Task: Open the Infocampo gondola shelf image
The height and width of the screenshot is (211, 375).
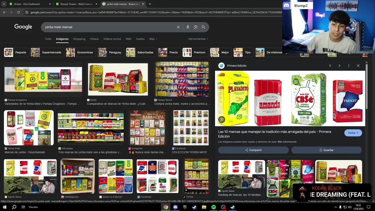Action: pyautogui.click(x=91, y=128)
